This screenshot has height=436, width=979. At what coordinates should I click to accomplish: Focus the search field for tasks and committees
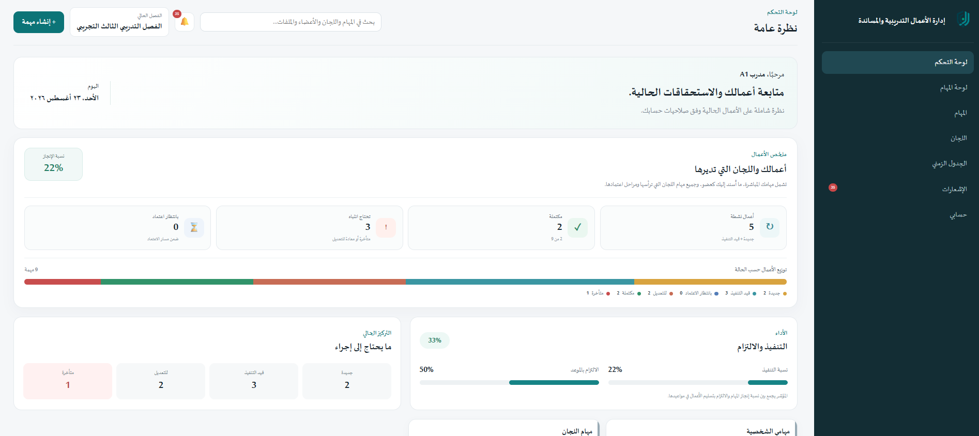point(290,22)
